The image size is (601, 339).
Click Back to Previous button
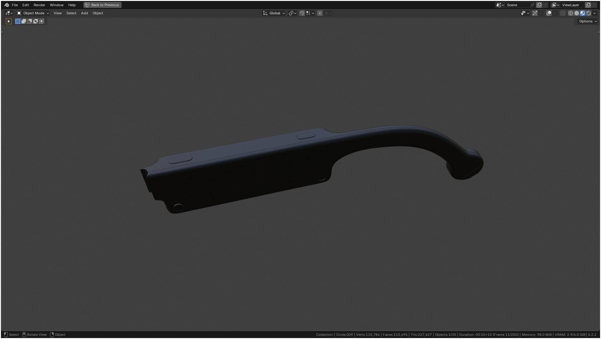point(102,5)
